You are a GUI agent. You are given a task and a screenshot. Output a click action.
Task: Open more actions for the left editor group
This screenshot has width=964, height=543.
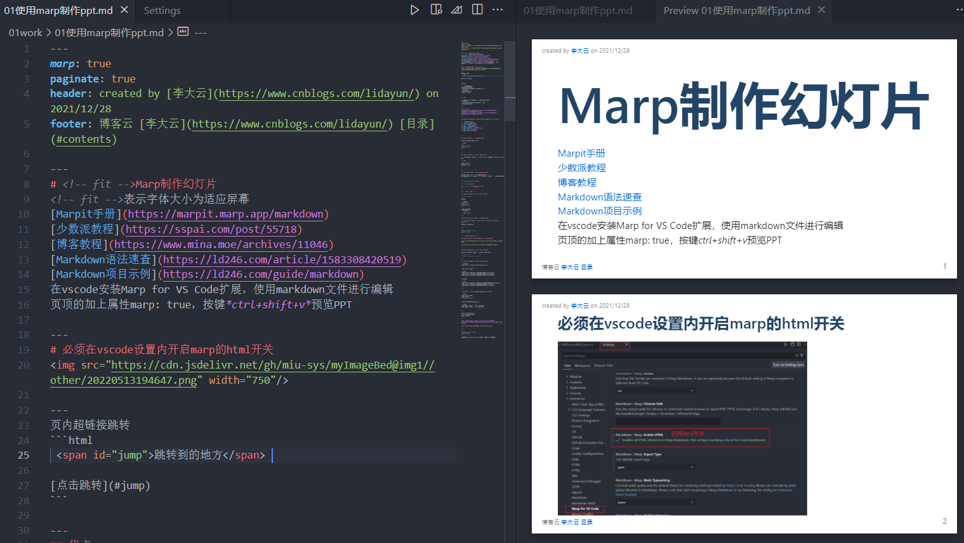point(498,10)
